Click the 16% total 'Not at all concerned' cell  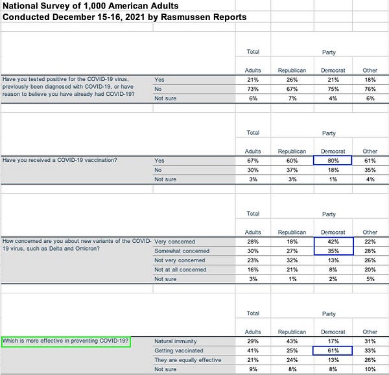253,269
